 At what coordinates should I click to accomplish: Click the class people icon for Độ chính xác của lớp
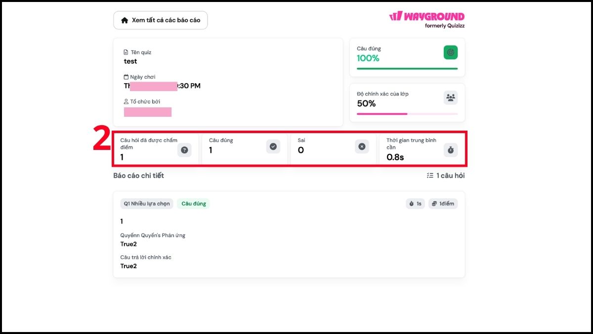tap(450, 97)
